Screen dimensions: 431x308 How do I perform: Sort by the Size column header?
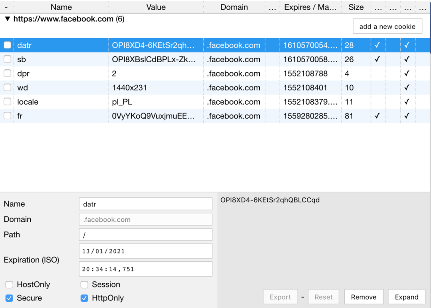click(x=356, y=7)
